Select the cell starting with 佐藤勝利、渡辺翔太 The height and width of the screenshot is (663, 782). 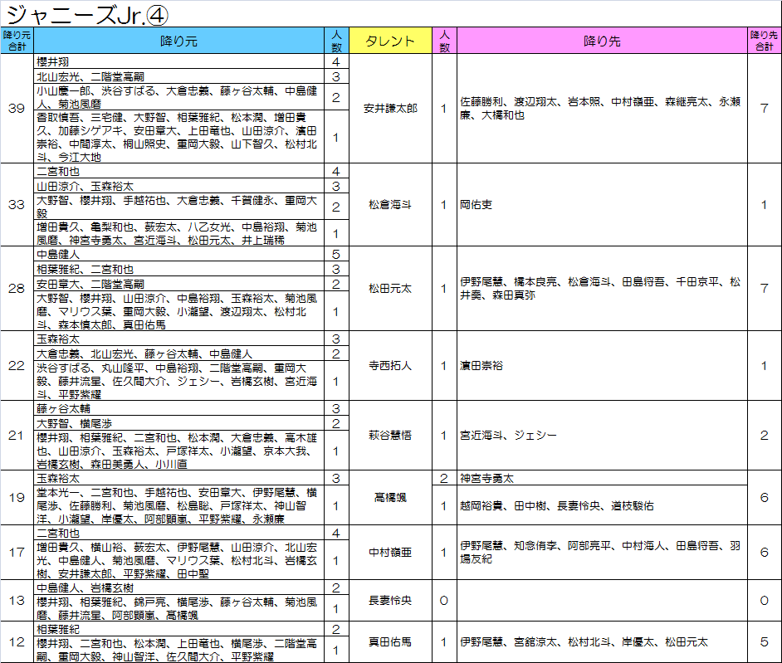tap(602, 108)
